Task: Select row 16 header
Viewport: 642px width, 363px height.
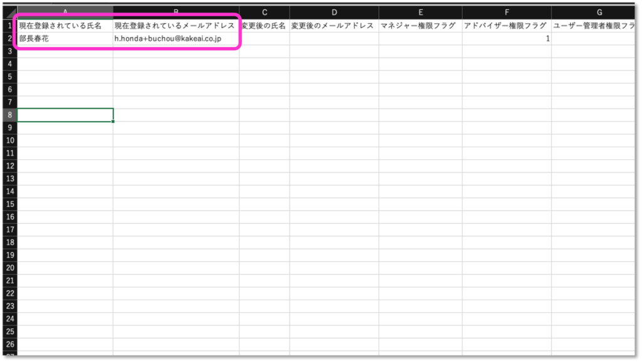Action: [10, 217]
